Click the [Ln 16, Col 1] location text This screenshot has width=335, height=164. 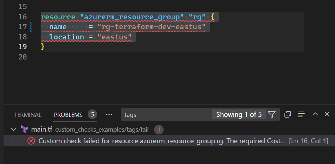click(x=308, y=141)
